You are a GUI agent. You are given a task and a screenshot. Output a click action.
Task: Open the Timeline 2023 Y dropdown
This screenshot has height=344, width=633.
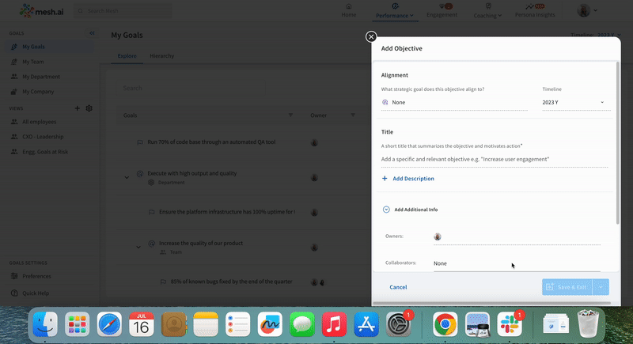tap(576, 103)
